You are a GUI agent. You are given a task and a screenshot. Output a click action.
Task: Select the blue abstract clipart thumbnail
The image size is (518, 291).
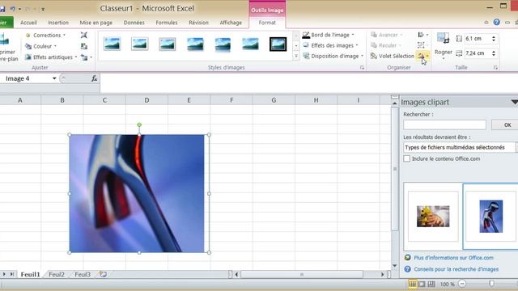491,216
